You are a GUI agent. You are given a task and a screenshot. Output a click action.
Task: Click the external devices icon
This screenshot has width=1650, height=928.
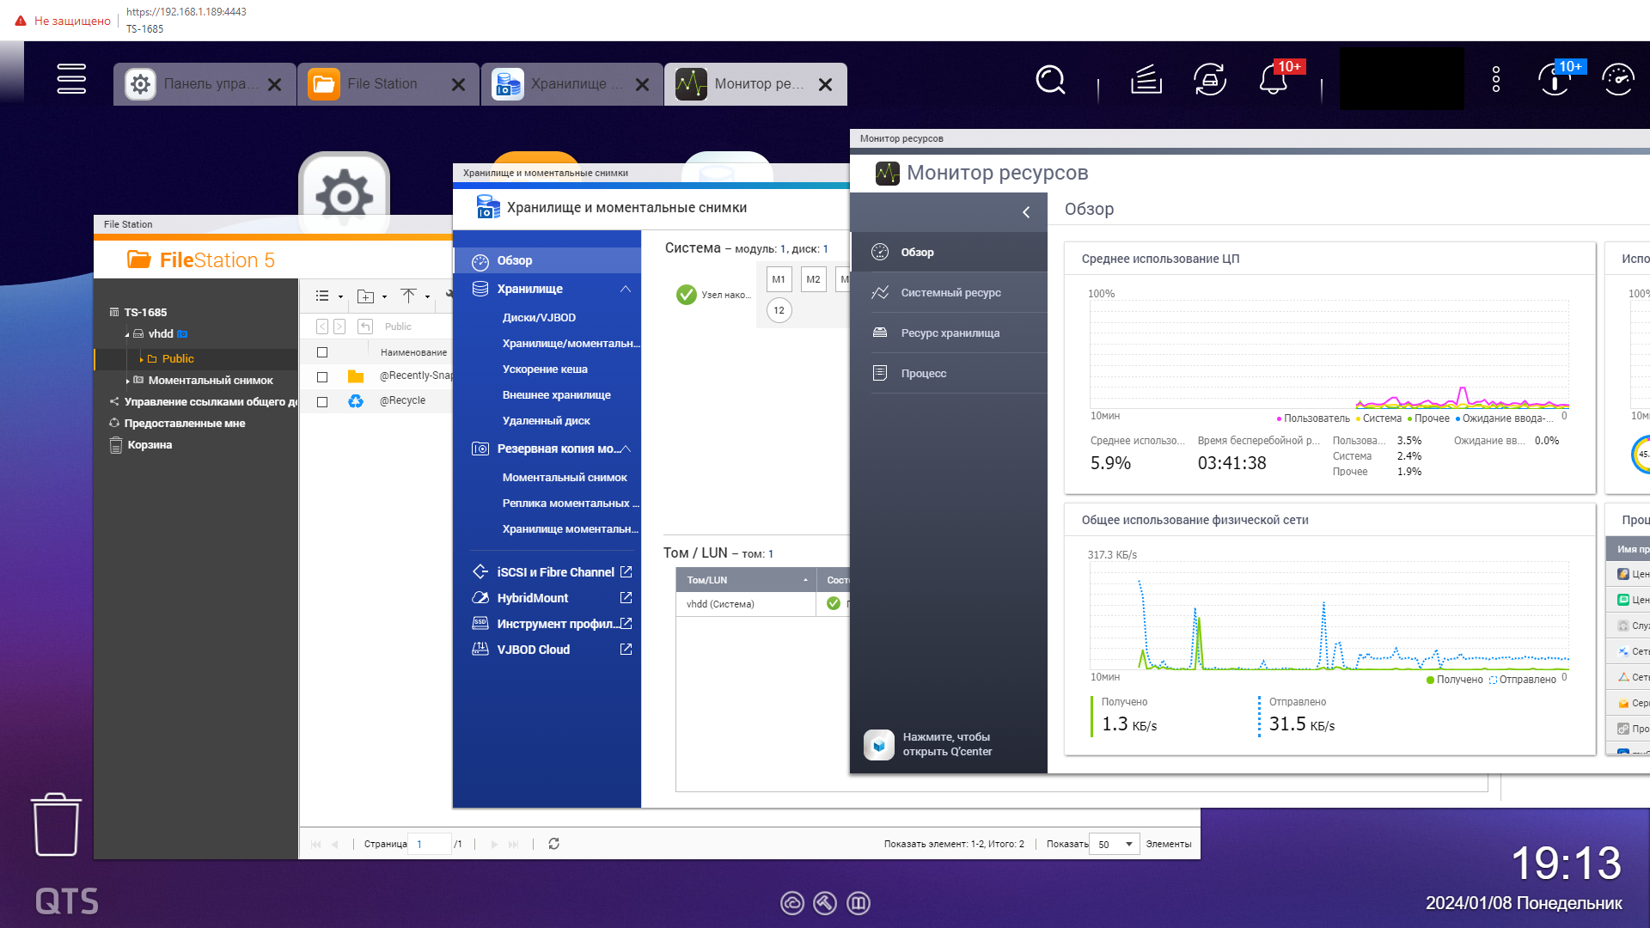1209,81
